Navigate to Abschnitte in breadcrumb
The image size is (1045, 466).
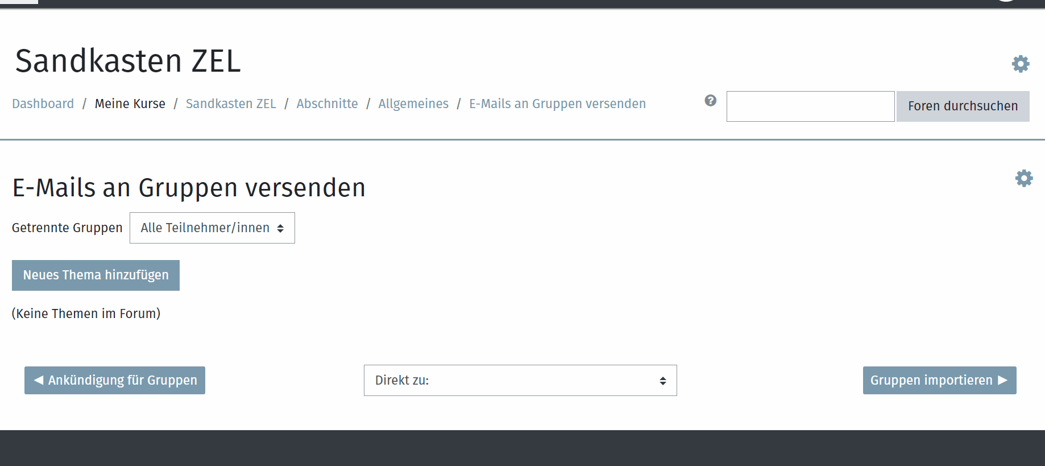point(327,104)
